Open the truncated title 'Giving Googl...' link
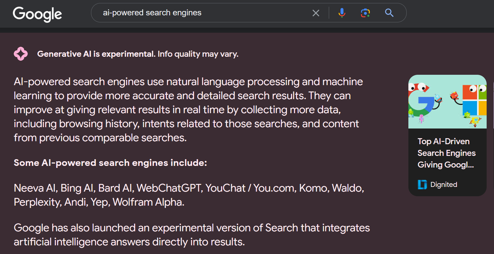Image resolution: width=494 pixels, height=254 pixels. [446, 165]
